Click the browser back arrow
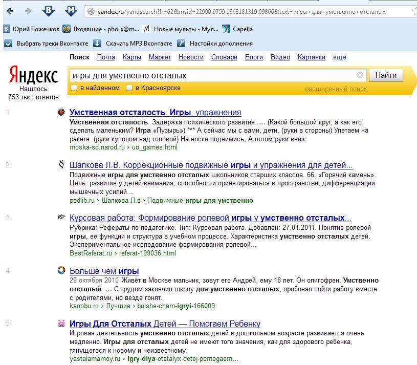This screenshot has width=417, height=365. click(11, 11)
